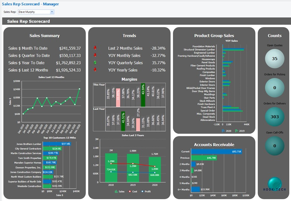
Task: Open the Sales Rep dropdown arrow
Action: coord(52,12)
